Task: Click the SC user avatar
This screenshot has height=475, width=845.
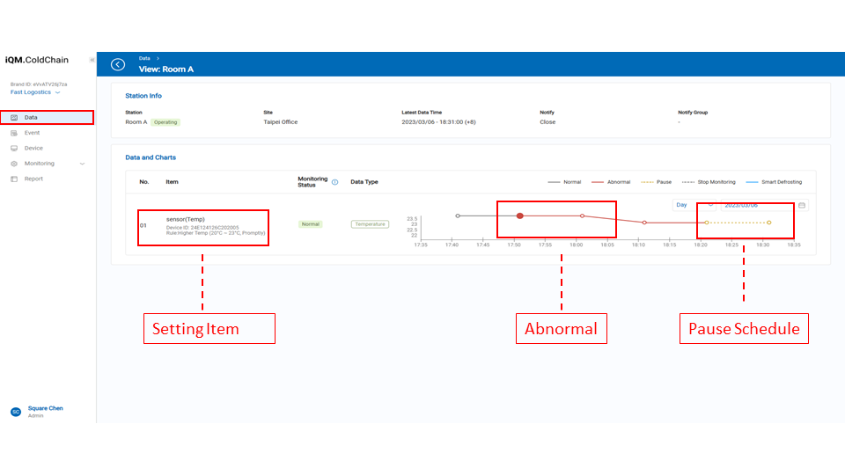Action: [x=15, y=412]
